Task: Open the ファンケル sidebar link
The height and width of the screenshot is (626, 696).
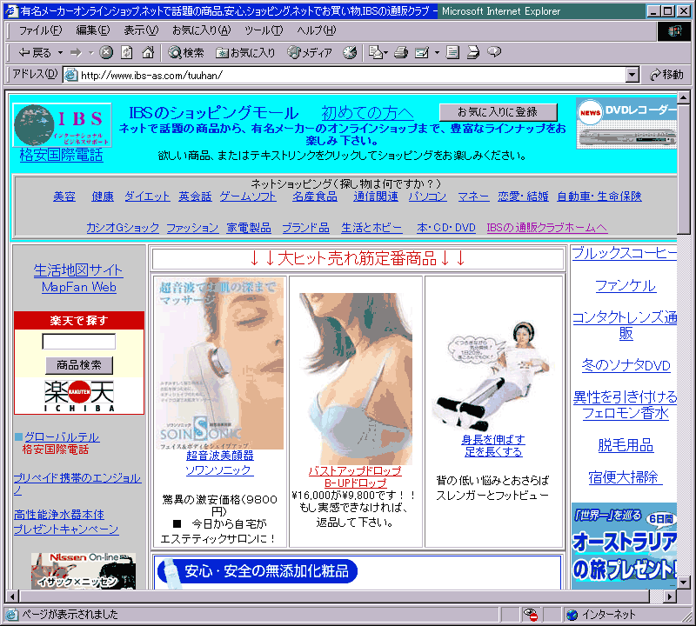Action: (x=625, y=286)
